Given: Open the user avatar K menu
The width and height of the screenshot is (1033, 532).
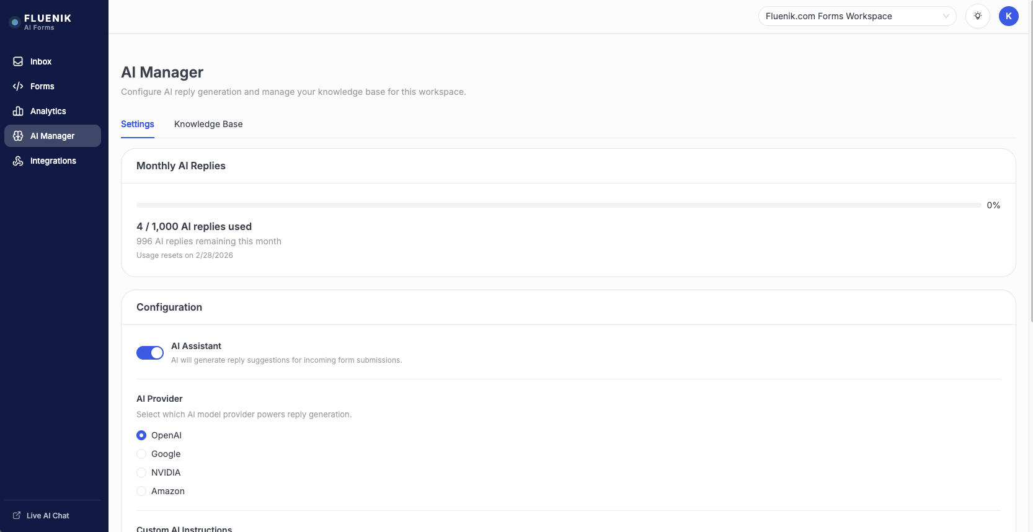Looking at the screenshot, I should click(x=1009, y=16).
